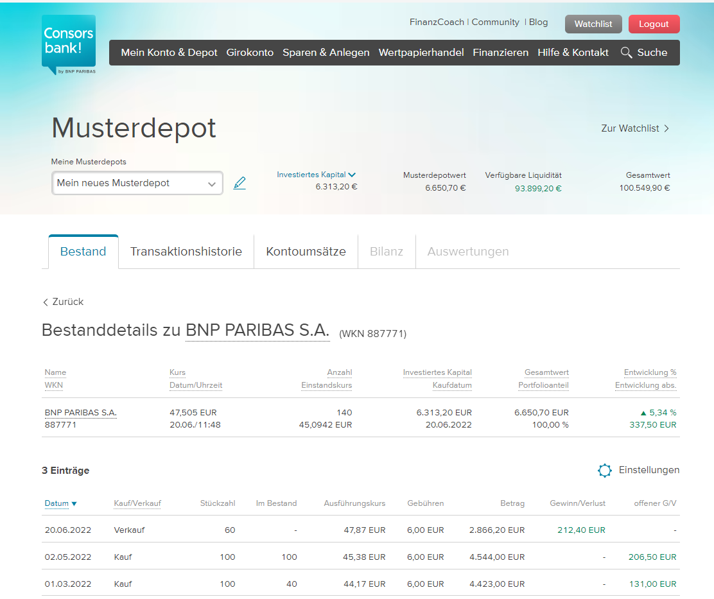The image size is (714, 599).
Task: Click the Logout button
Action: (x=654, y=24)
